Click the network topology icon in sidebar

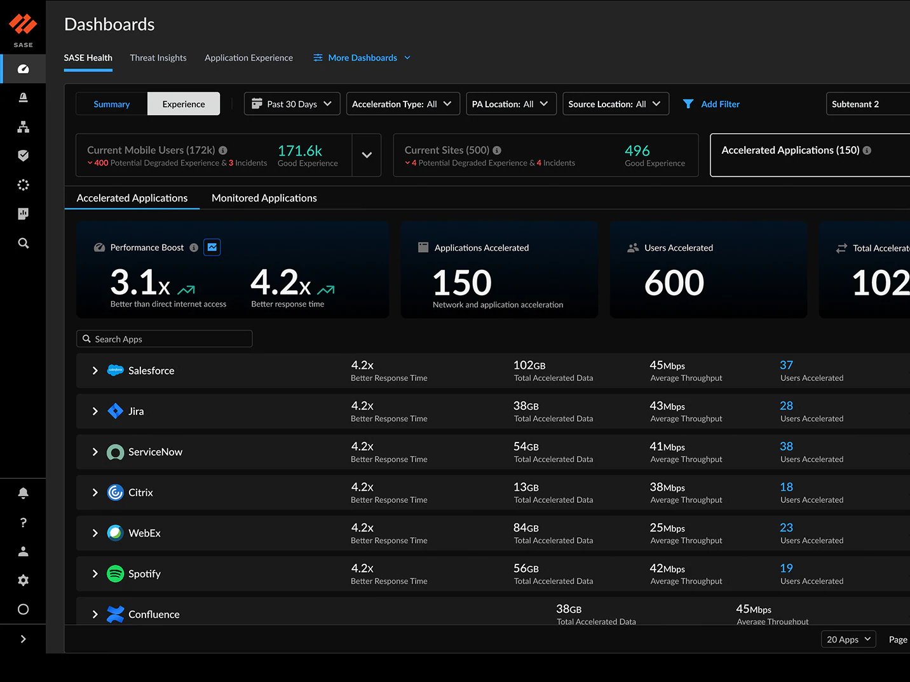point(24,127)
